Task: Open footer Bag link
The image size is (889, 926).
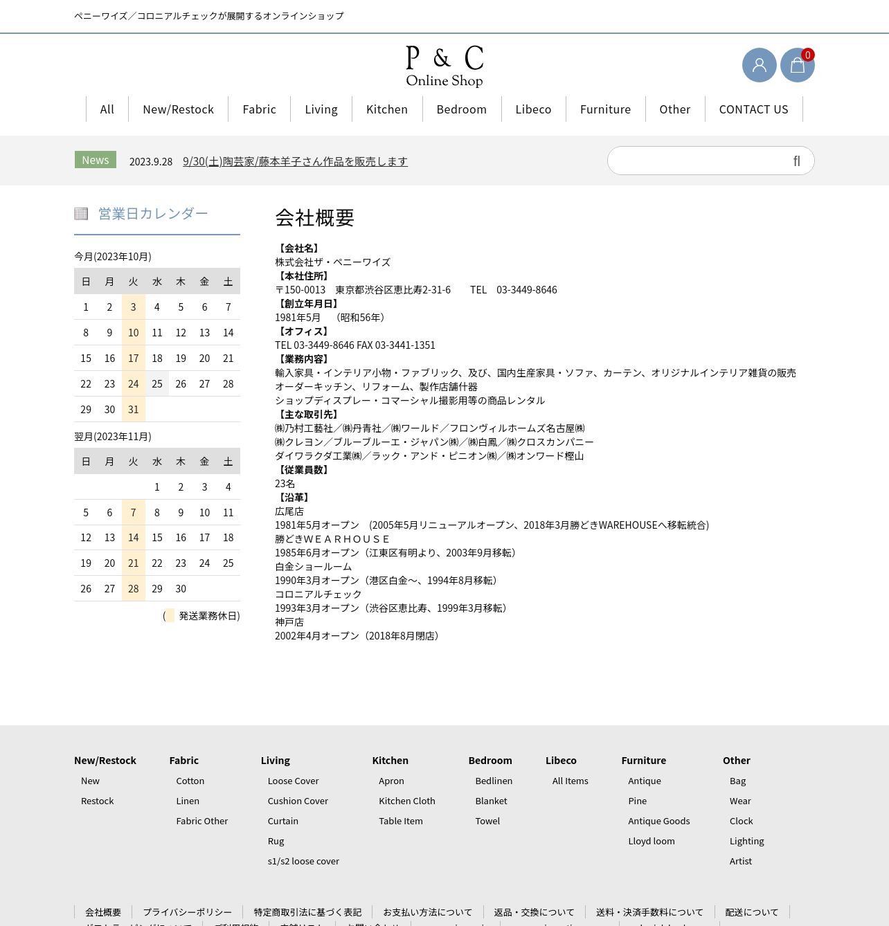Action: (737, 781)
